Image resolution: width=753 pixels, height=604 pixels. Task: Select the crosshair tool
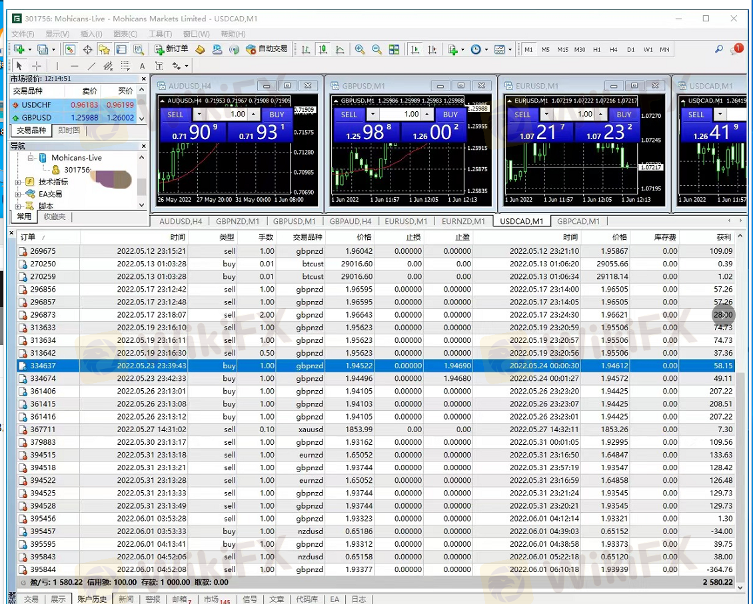[37, 66]
